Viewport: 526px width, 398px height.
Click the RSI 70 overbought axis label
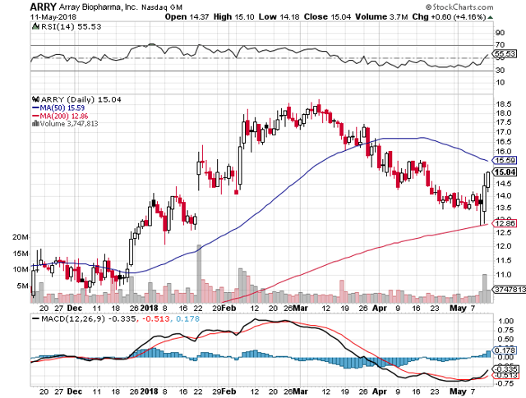coord(501,44)
